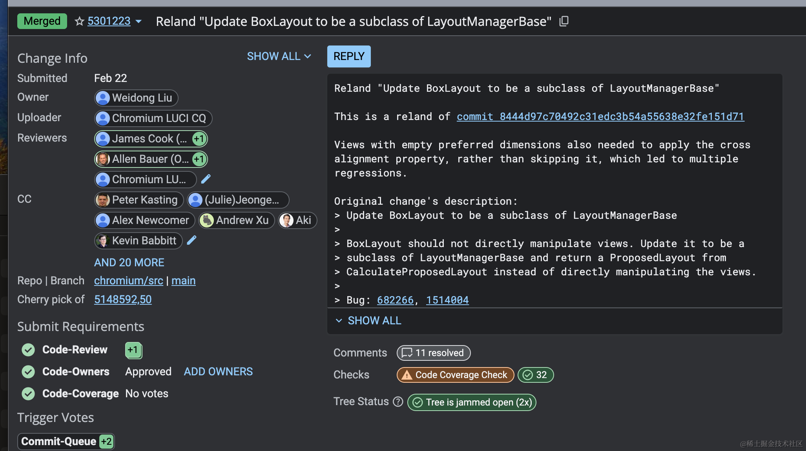Star change 5301223
This screenshot has height=451, width=806.
[x=79, y=21]
